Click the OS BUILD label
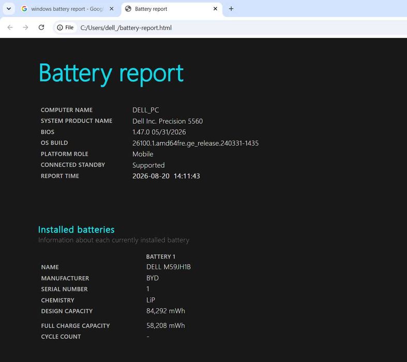Screen dimensions: 407x362 [54, 143]
